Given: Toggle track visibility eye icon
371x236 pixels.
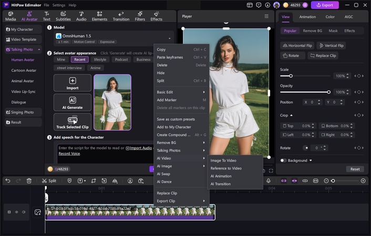Looking at the screenshot, I should point(17,212).
